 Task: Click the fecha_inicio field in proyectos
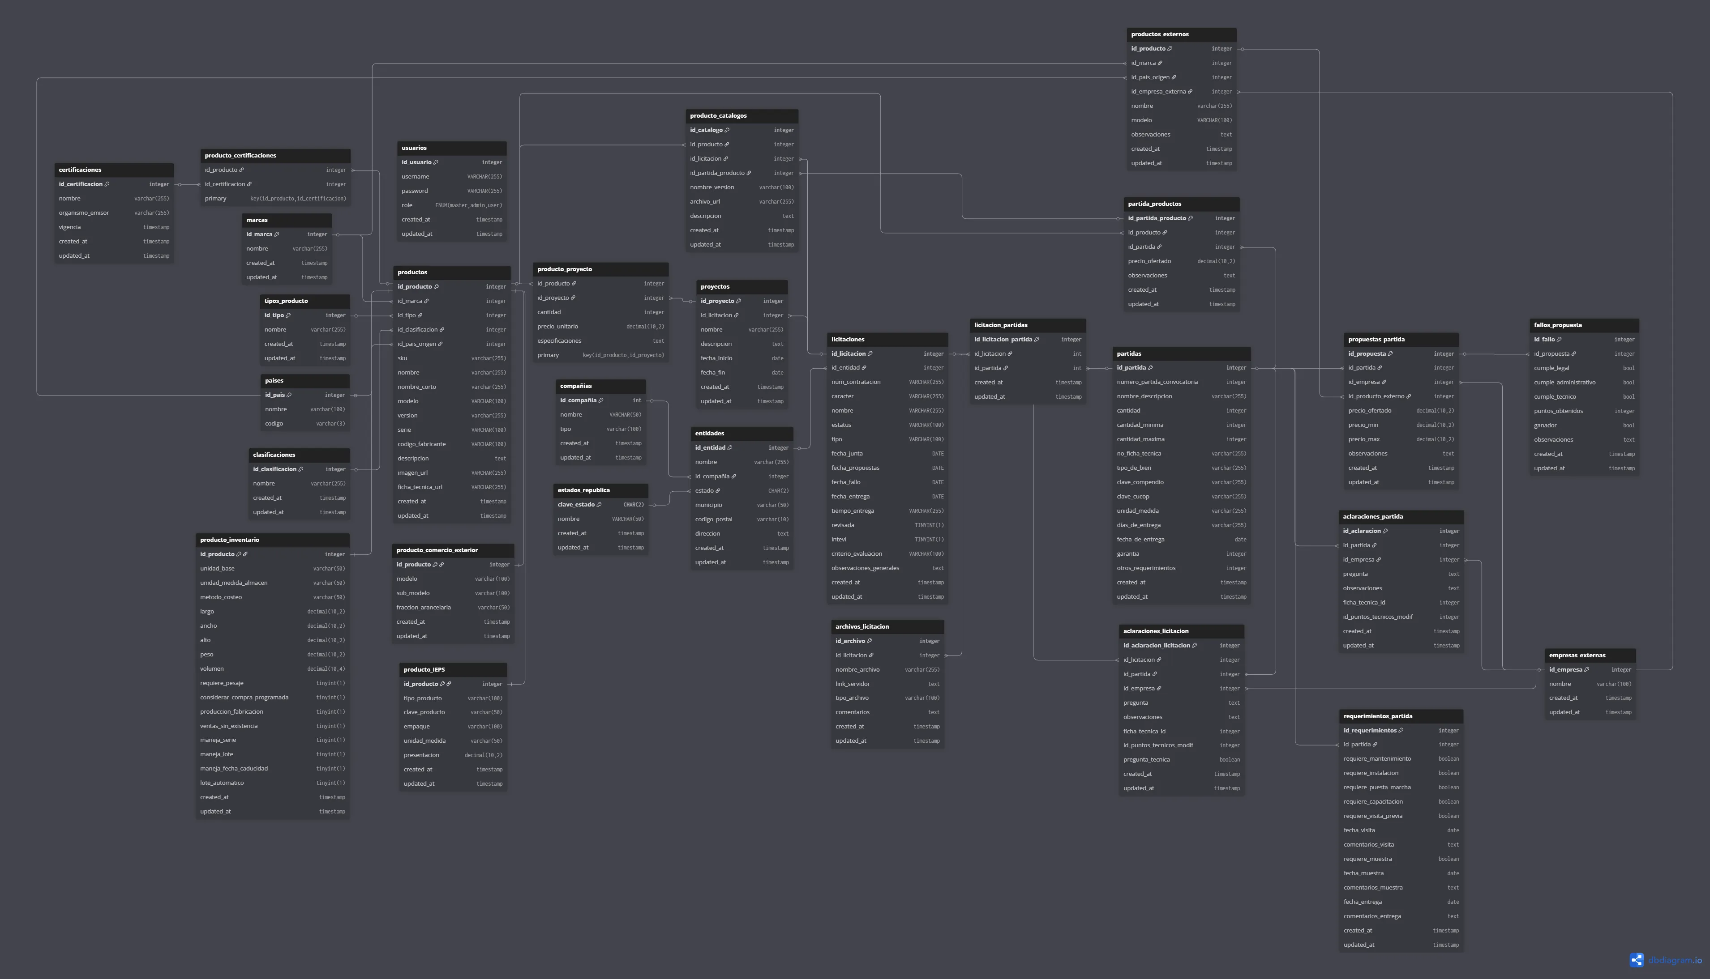coord(742,358)
